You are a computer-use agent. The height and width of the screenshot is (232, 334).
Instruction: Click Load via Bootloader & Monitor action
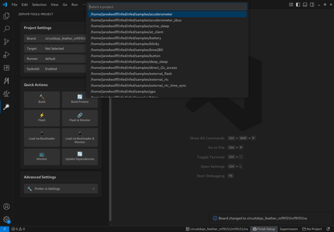80,137
